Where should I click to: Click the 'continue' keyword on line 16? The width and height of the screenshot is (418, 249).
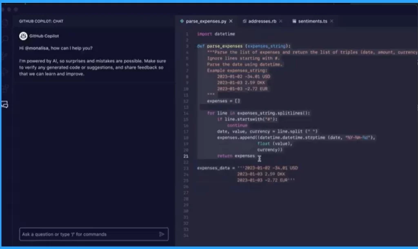[237, 125]
